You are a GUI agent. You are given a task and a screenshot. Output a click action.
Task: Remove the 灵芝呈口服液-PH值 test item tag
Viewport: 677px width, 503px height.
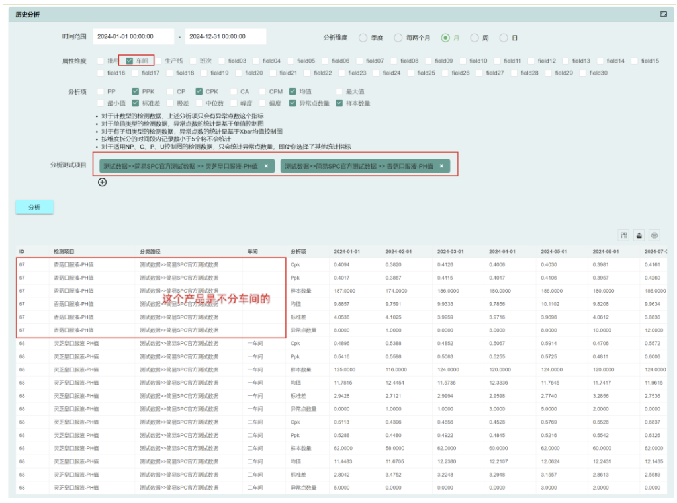(265, 165)
